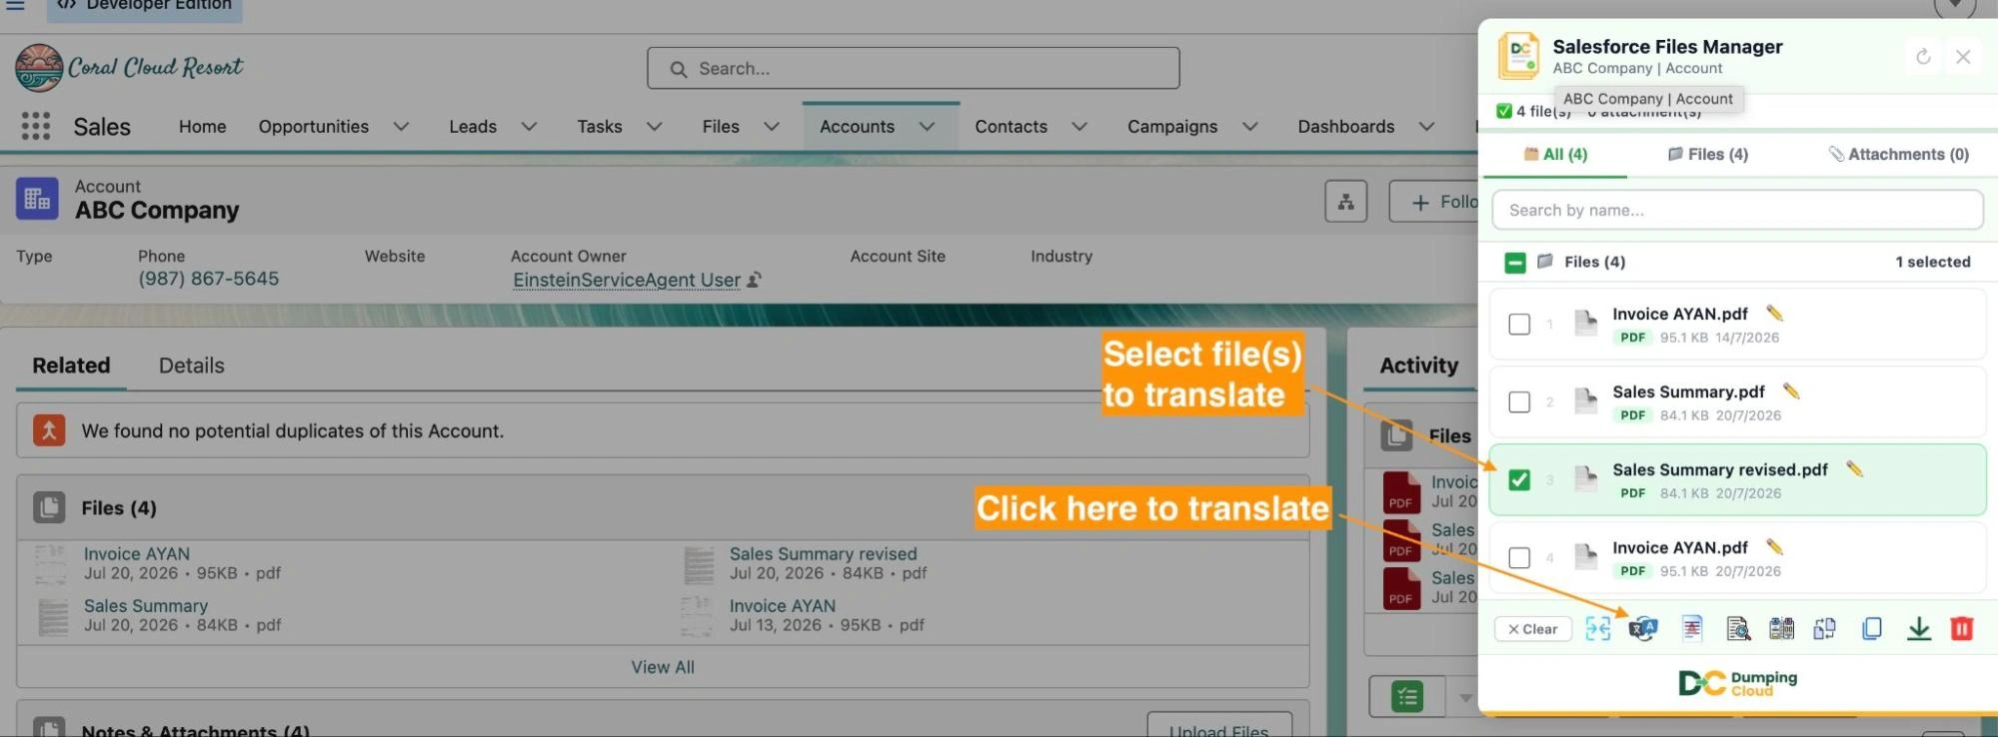Click the Dumping Cloud logo
Viewport: 1998px width, 737px height.
(x=1737, y=683)
